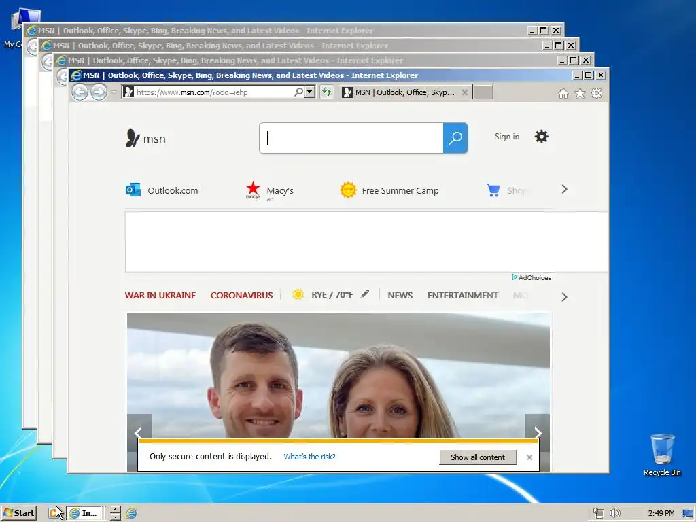Image resolution: width=696 pixels, height=522 pixels.
Task: Click the pencil icon to edit weather location
Action: click(x=365, y=294)
